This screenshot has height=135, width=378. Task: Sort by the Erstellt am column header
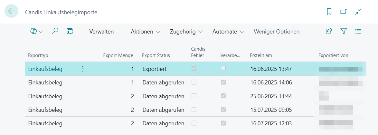[261, 55]
